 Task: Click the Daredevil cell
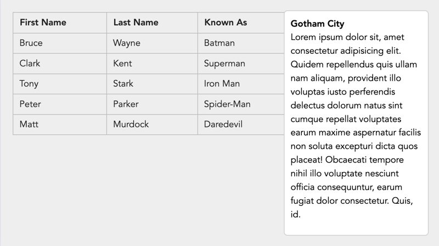(x=241, y=125)
